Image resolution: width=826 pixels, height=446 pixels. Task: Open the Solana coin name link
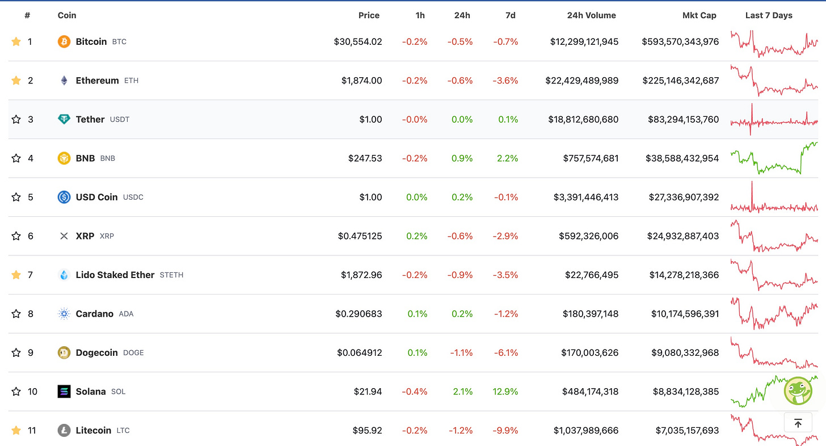91,392
